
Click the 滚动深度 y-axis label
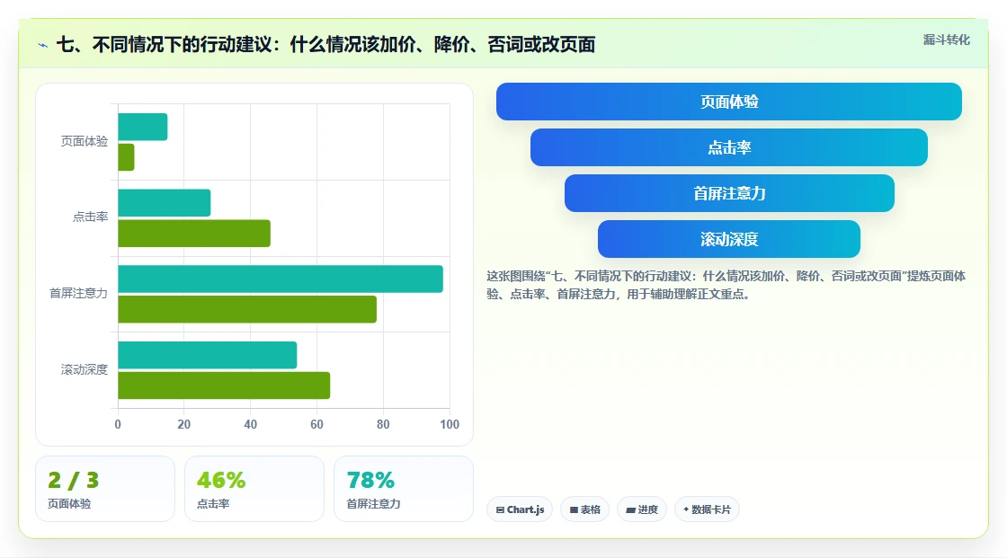pyautogui.click(x=85, y=370)
